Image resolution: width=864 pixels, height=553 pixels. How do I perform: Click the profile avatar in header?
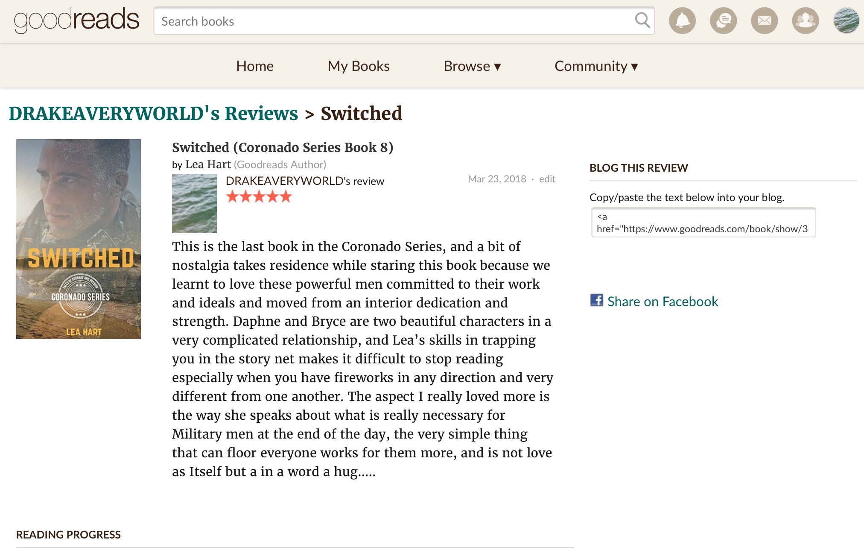click(x=846, y=20)
